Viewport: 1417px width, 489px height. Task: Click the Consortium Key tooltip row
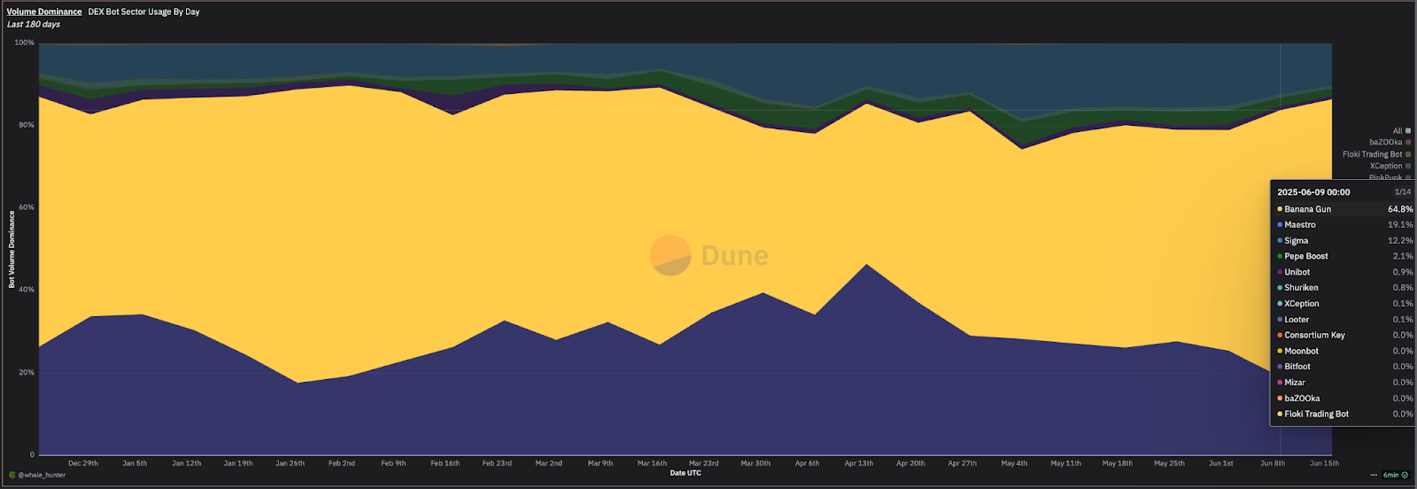click(x=1344, y=335)
